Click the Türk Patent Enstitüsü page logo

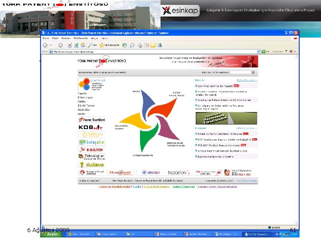[x=102, y=61]
